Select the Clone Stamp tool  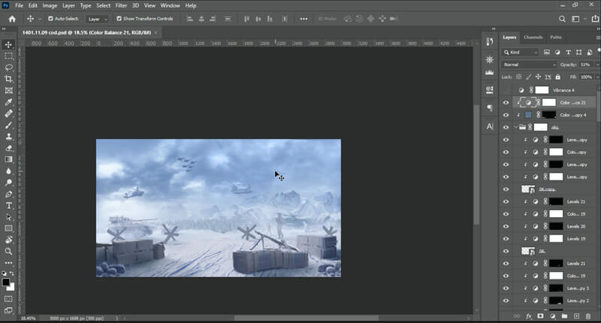[x=8, y=137]
